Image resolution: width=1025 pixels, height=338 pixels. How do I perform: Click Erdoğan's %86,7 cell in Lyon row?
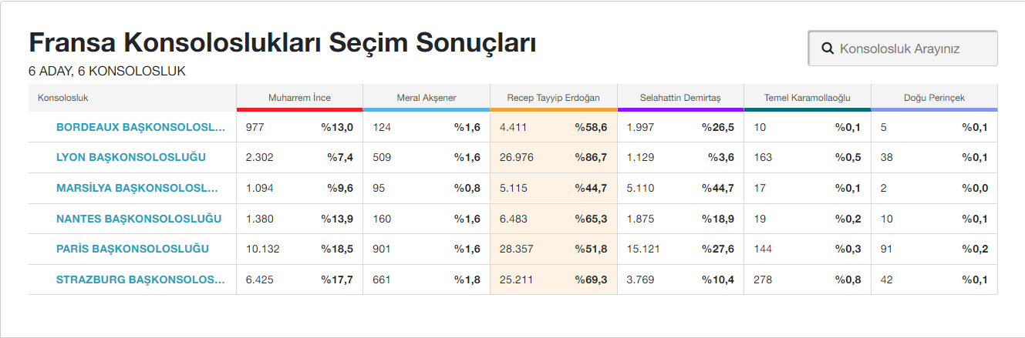coord(591,158)
